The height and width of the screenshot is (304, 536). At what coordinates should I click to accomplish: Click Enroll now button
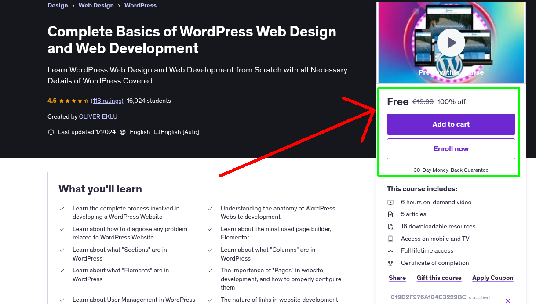point(451,149)
